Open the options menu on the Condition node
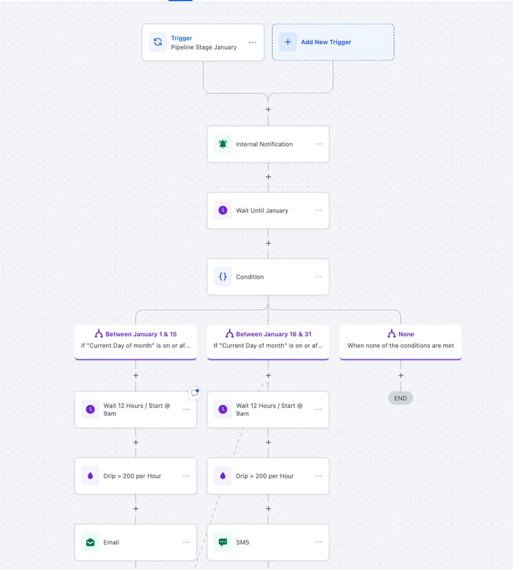The width and height of the screenshot is (513, 570). pos(317,276)
